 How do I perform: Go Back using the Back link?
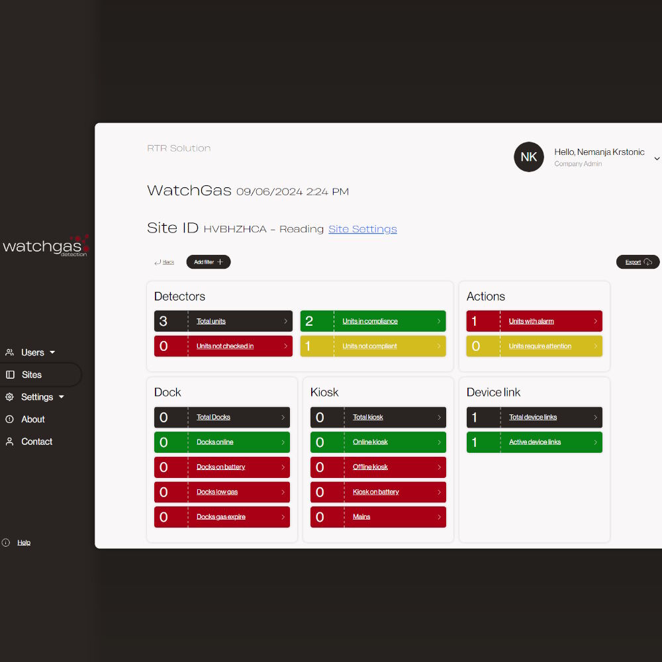pyautogui.click(x=168, y=262)
